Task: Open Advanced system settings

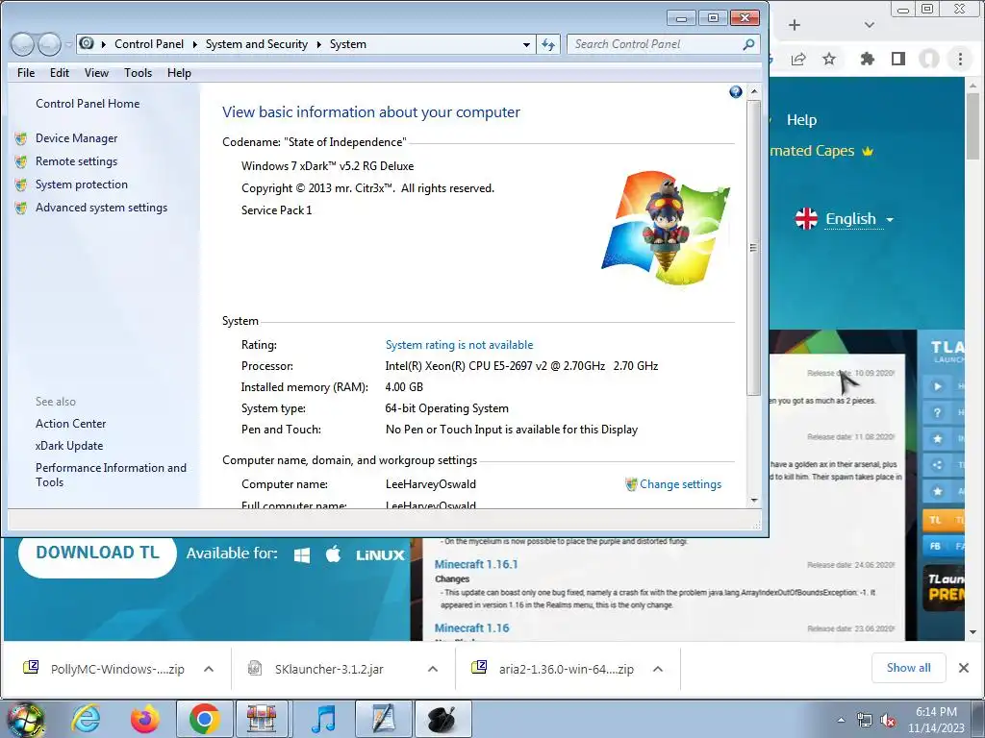Action: [x=101, y=208]
